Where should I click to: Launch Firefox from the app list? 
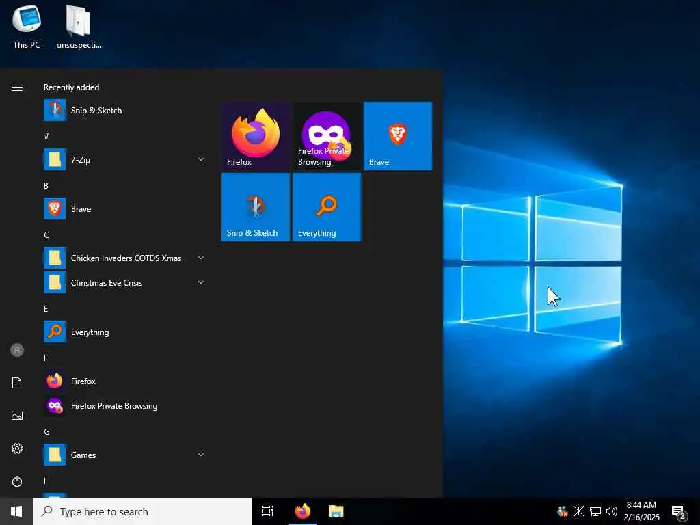pyautogui.click(x=125, y=381)
